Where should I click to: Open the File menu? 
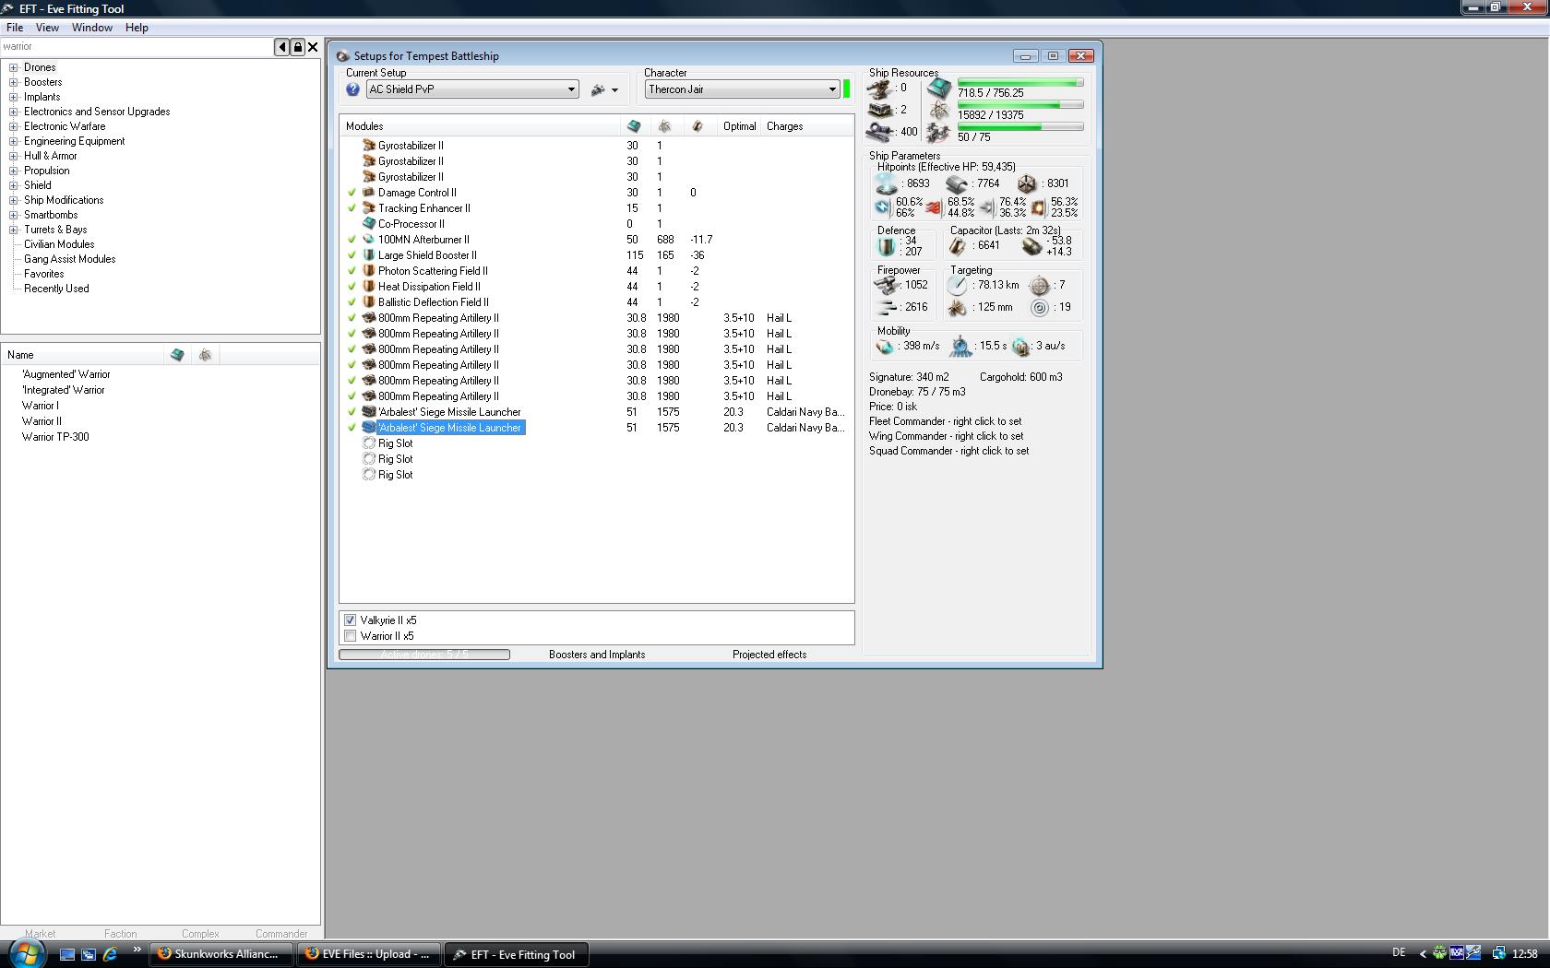[x=15, y=28]
